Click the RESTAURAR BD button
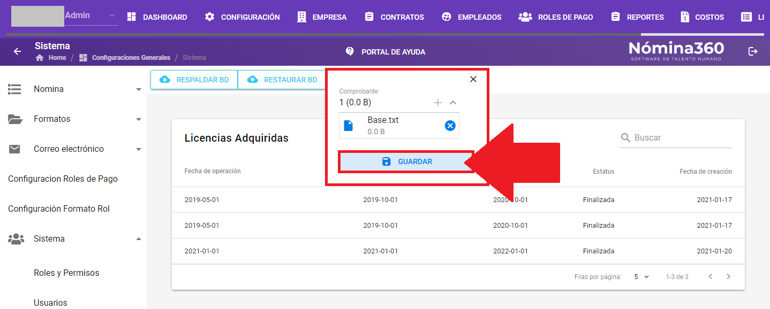The image size is (770, 309). click(x=282, y=80)
